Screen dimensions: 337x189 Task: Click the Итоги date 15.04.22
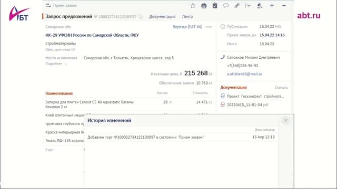[267, 44]
